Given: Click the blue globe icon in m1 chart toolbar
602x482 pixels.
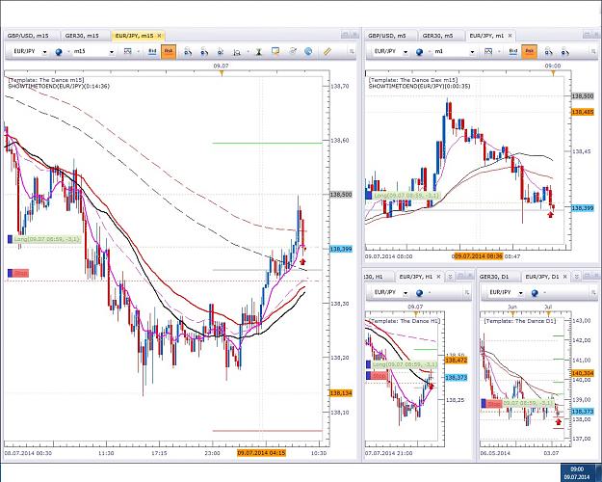Looking at the screenshot, I should pyautogui.click(x=419, y=52).
